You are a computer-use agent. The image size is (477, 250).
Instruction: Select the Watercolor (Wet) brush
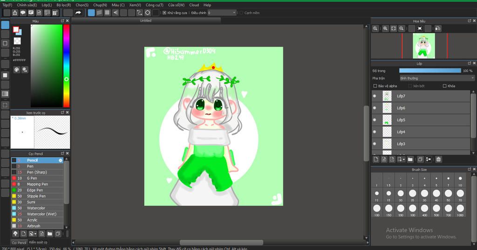tap(37, 214)
